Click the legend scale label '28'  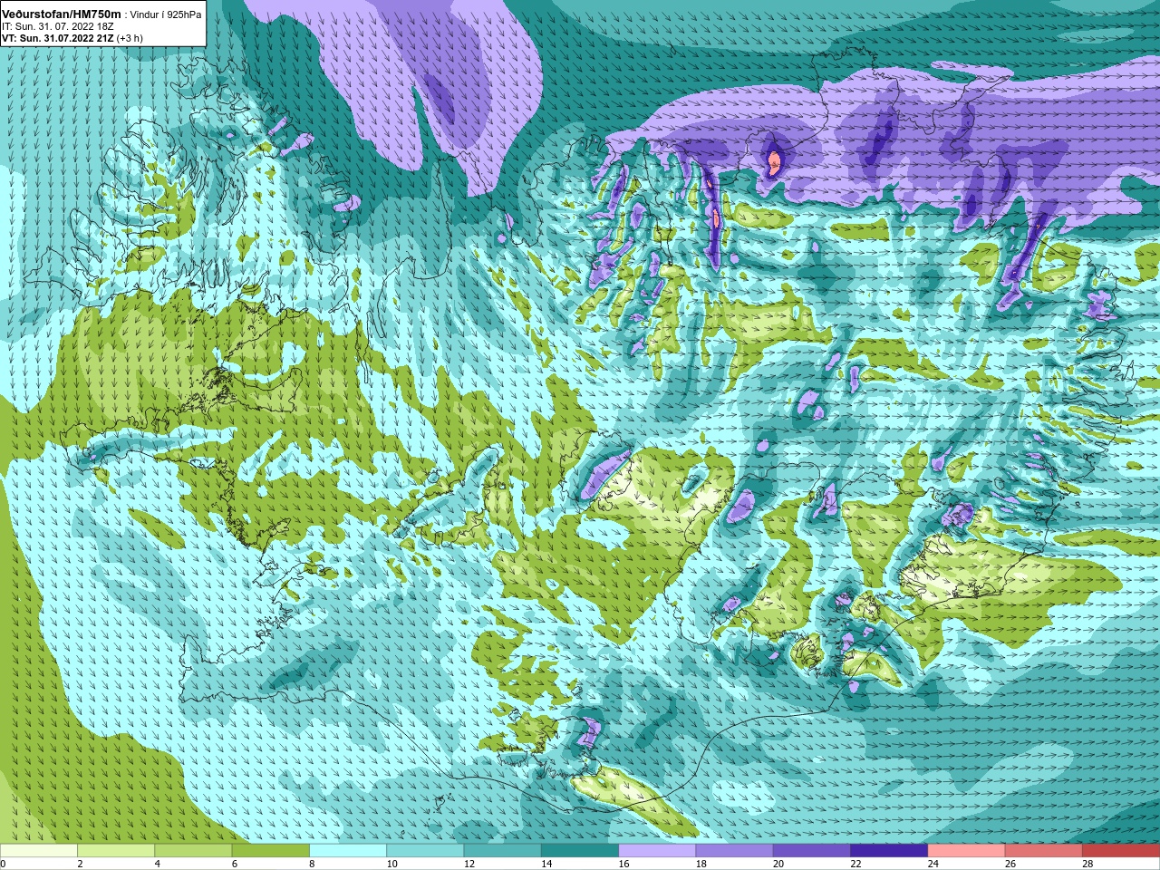pyautogui.click(x=1087, y=864)
